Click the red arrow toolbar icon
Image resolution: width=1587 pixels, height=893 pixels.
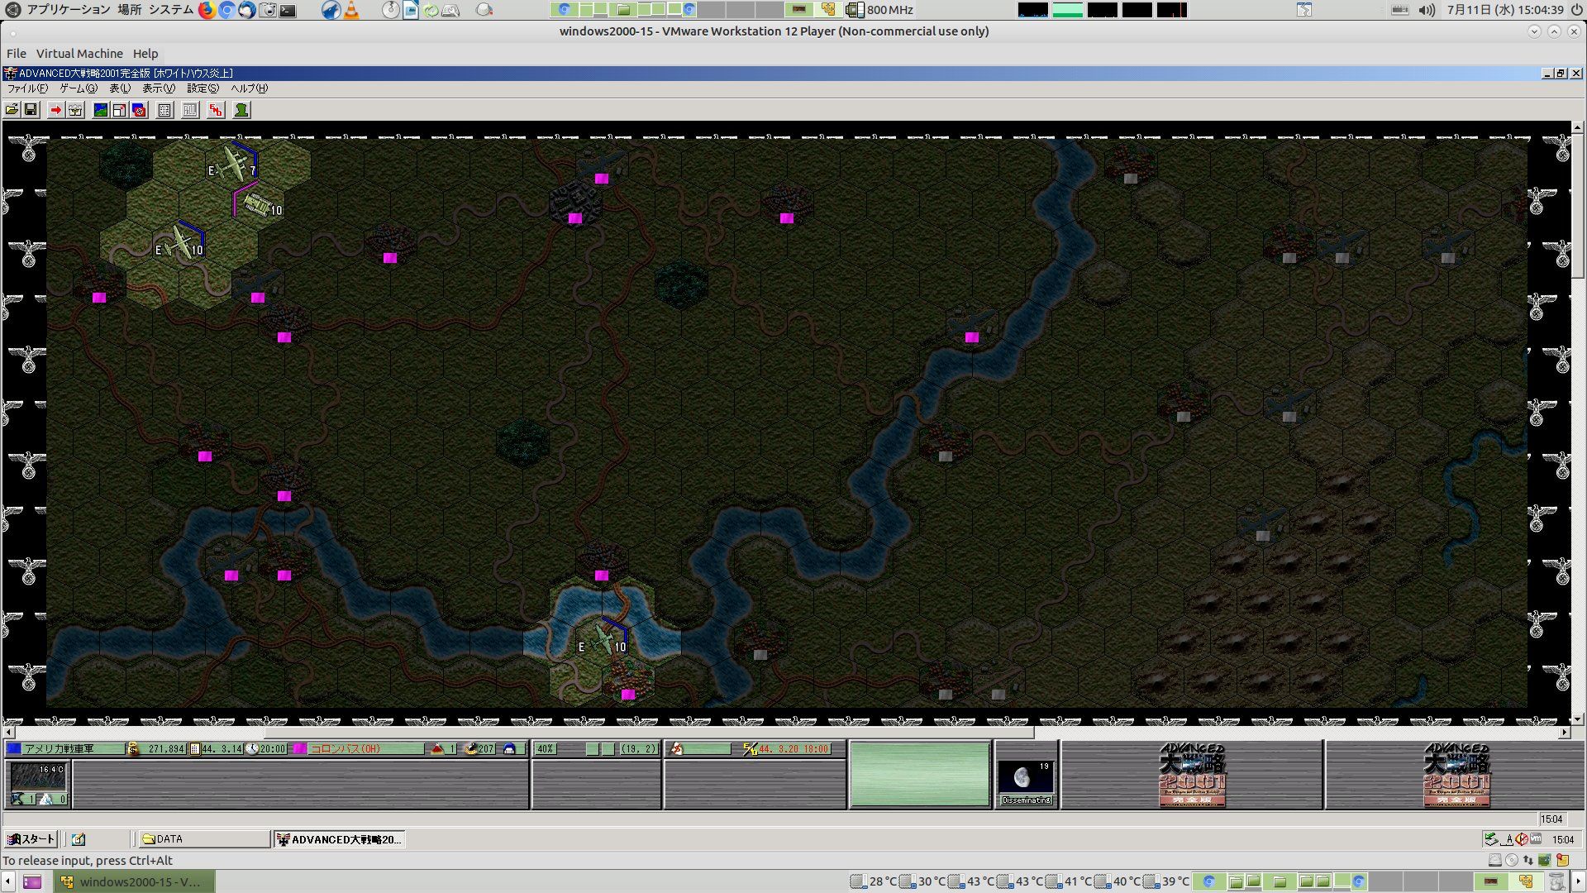coord(55,110)
